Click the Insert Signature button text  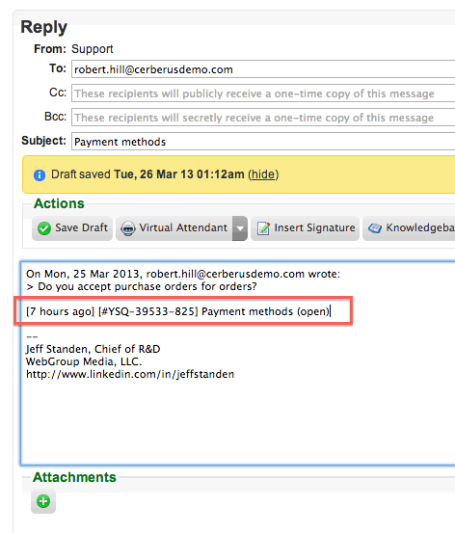pyautogui.click(x=314, y=227)
